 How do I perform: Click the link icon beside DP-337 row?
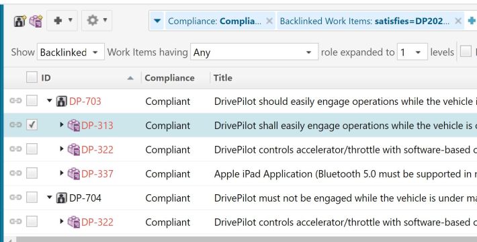click(x=15, y=173)
